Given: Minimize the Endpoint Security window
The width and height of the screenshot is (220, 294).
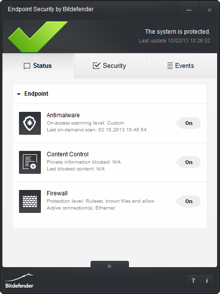Looking at the screenshot, I should coord(189,10).
